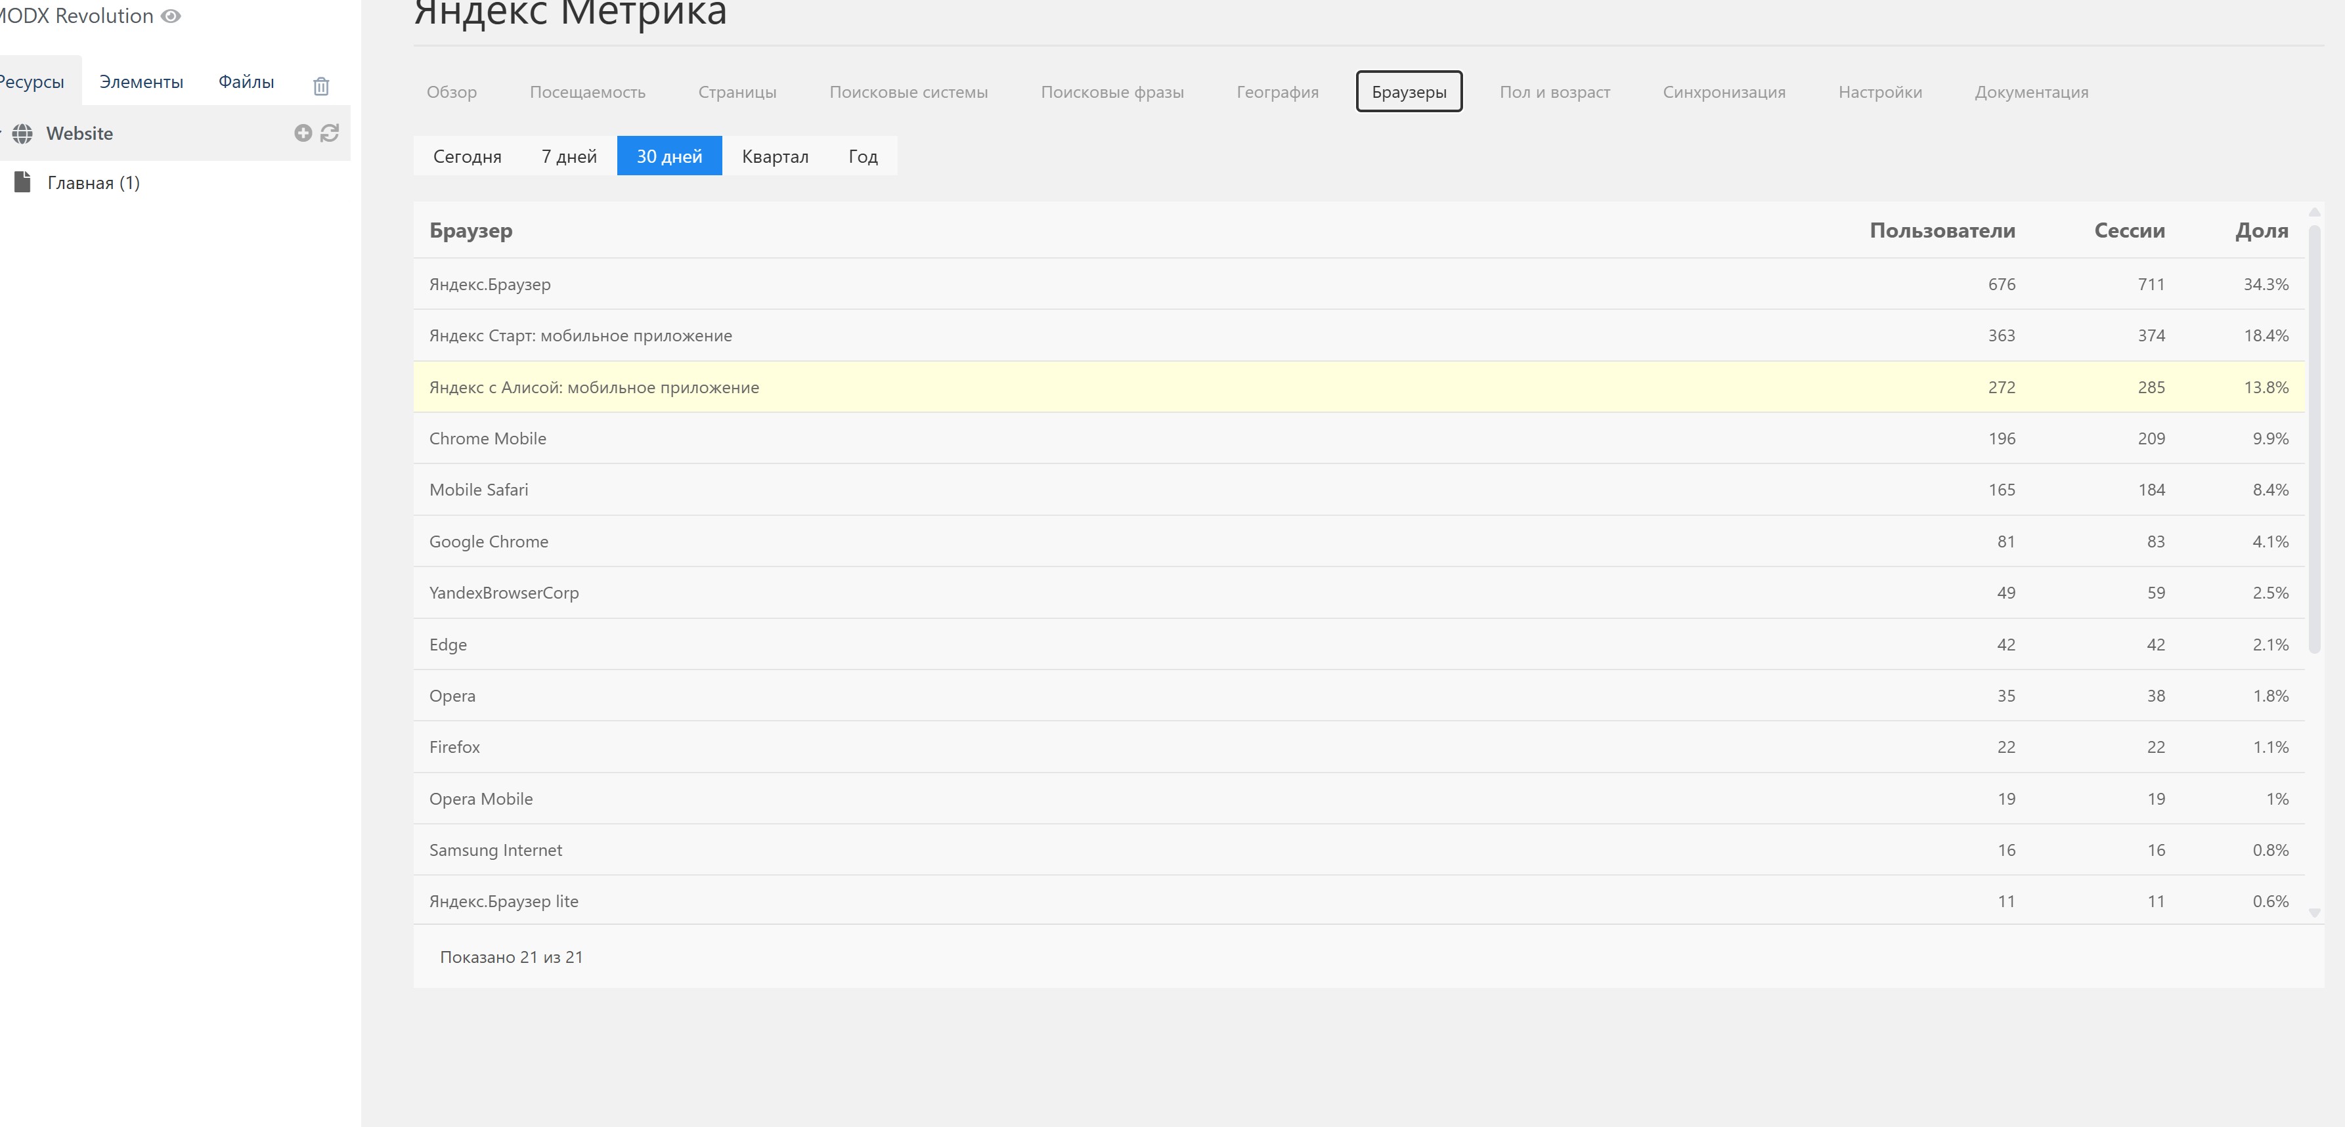
Task: Click the plus icon next to Website
Action: [303, 133]
